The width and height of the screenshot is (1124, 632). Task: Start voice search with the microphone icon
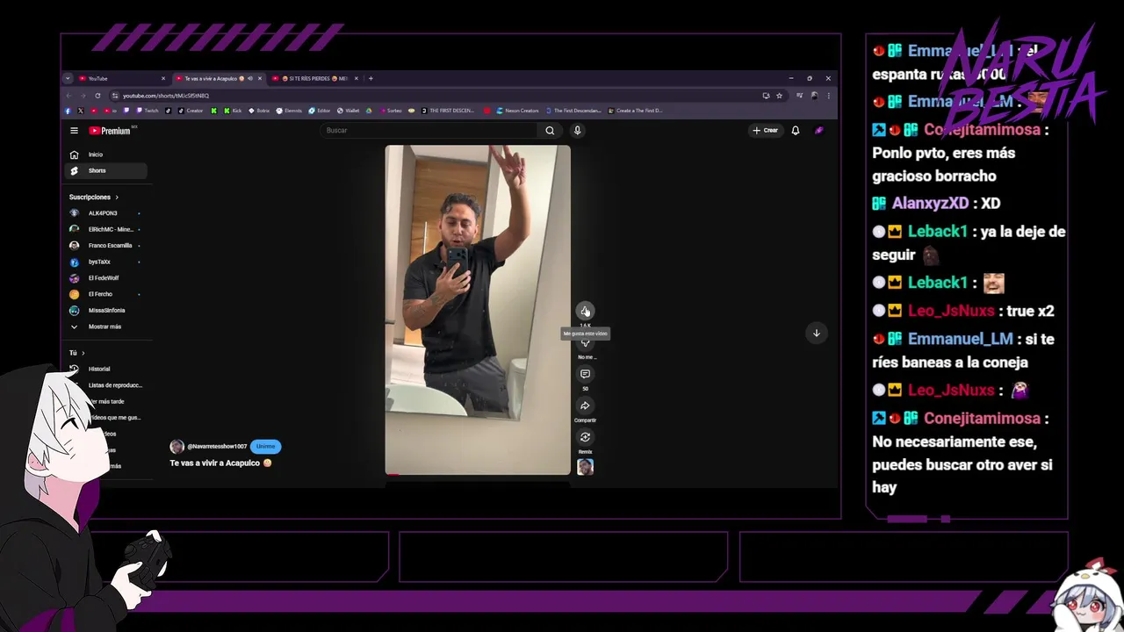pyautogui.click(x=577, y=131)
